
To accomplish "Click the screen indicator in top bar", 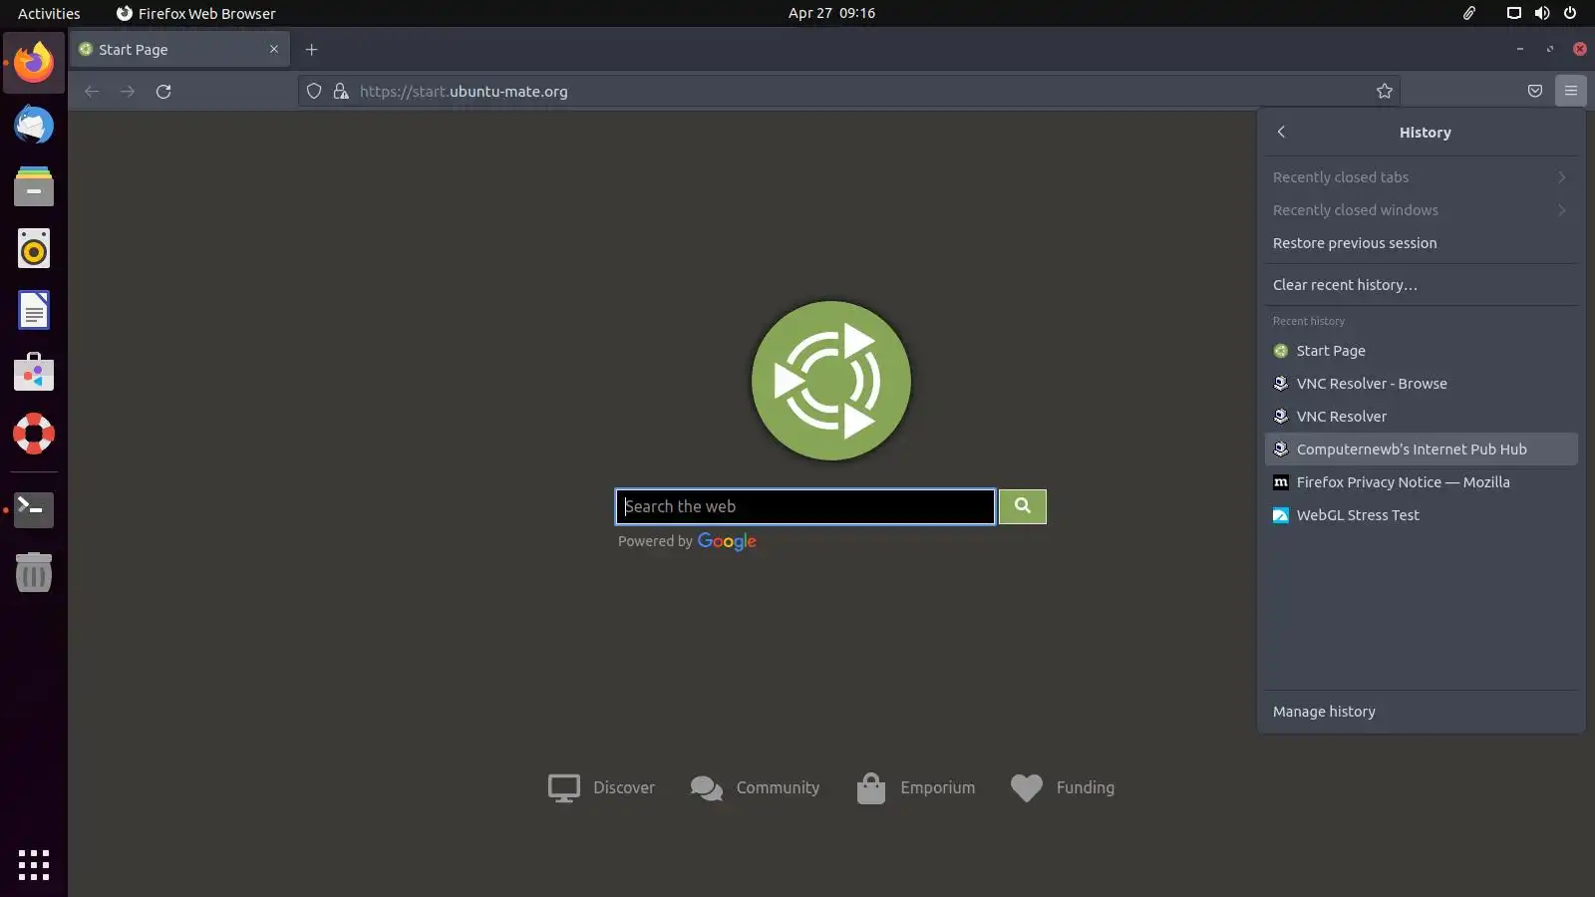I will point(1513,13).
